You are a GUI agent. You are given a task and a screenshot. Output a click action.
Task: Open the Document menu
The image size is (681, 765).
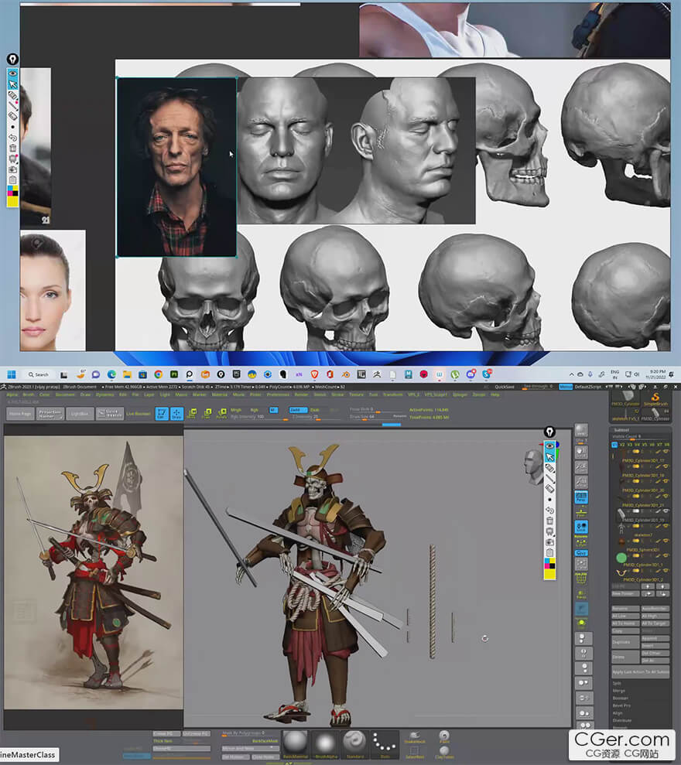65,394
